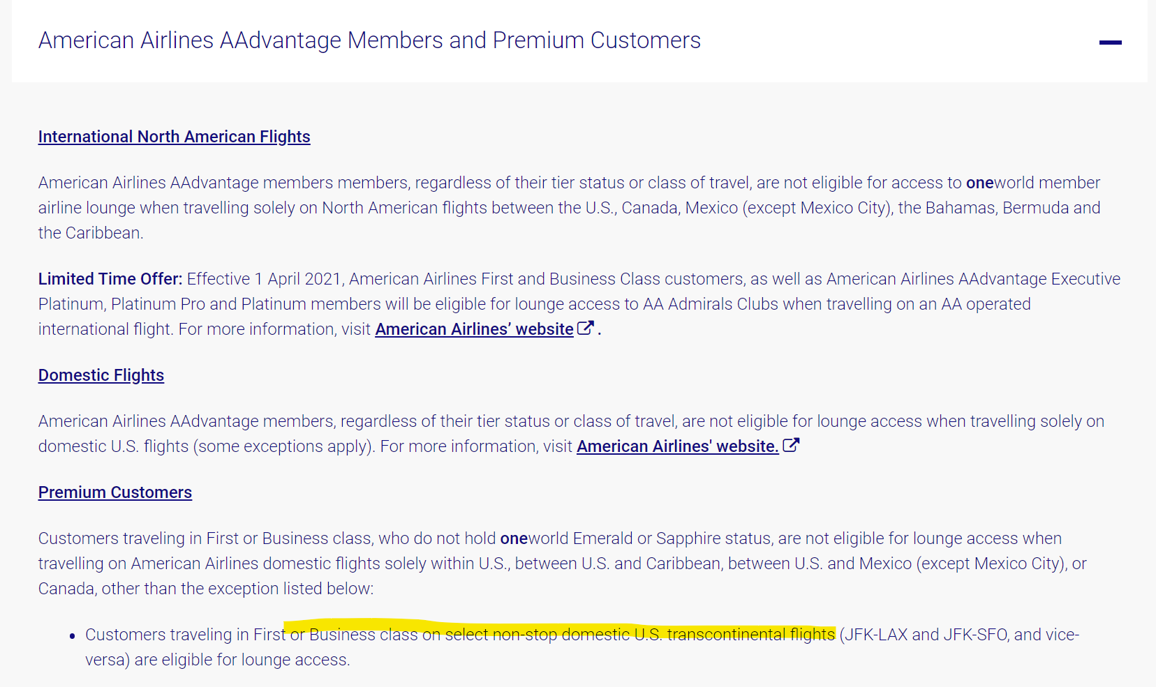The height and width of the screenshot is (687, 1156).
Task: Open the Premium Customers heading link
Action: pyautogui.click(x=115, y=492)
